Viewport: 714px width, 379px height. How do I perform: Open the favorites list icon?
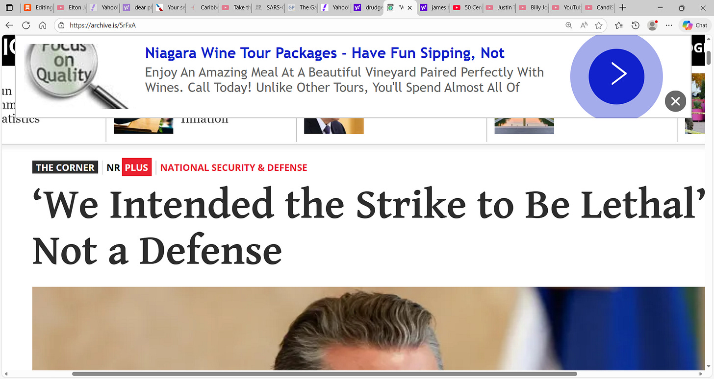coord(619,25)
